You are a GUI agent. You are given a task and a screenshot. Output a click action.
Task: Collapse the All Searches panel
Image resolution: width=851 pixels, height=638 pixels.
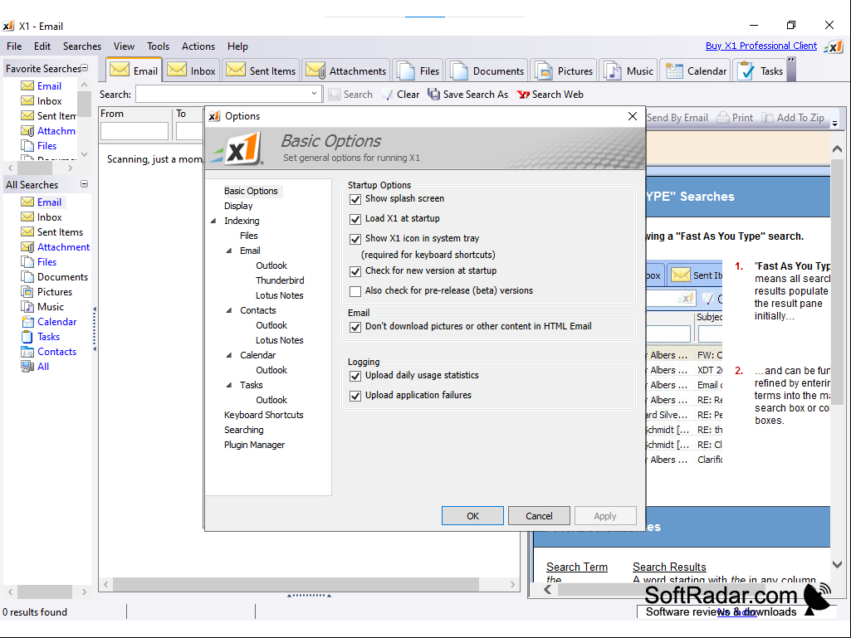coord(85,184)
